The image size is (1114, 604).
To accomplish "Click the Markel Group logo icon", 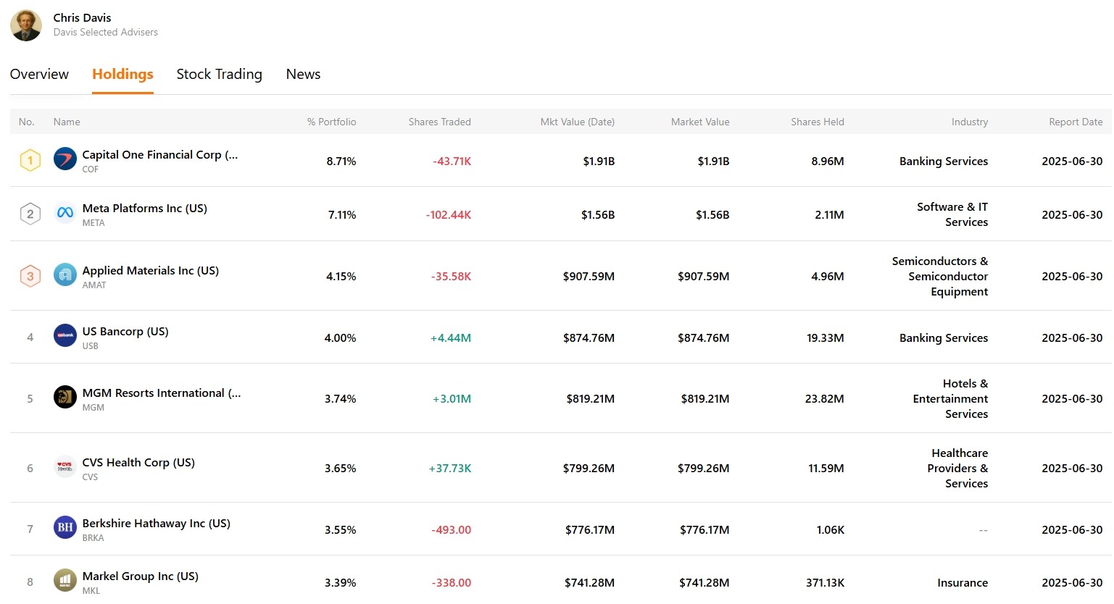I will coord(65,580).
